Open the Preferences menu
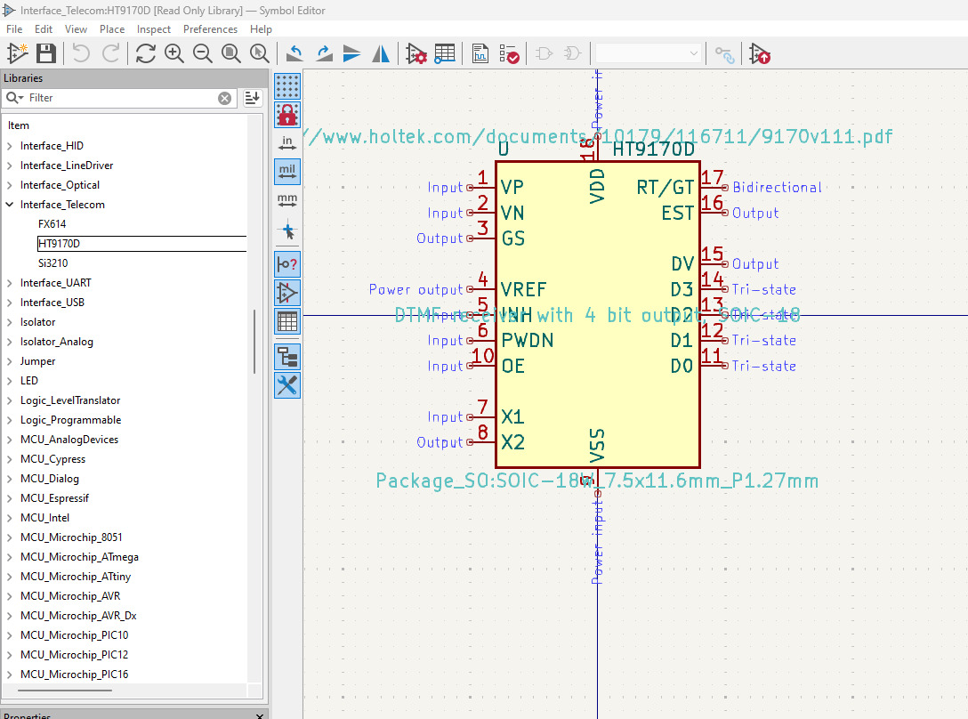The image size is (968, 719). 210,29
